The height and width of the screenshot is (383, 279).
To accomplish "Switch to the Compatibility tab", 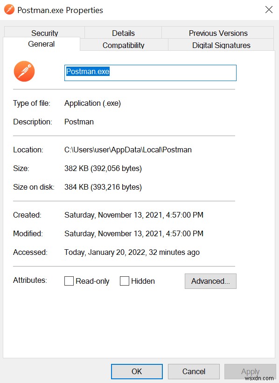I will 123,45.
